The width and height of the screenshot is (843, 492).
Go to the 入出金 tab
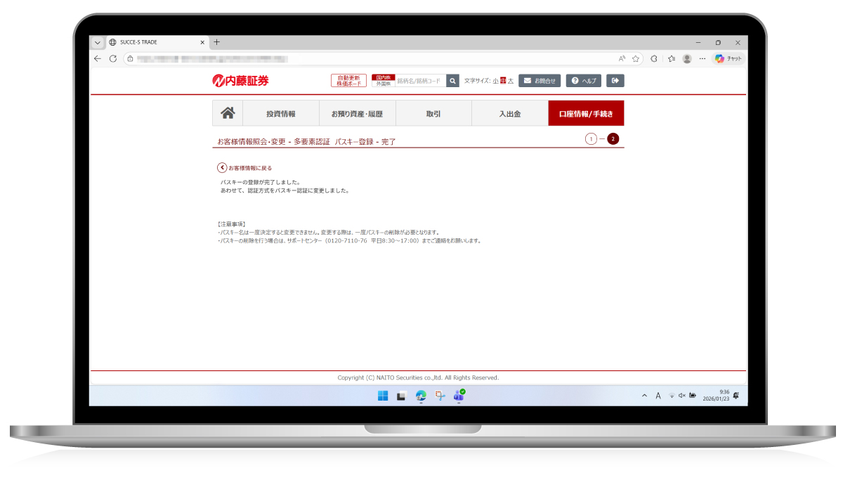tap(509, 113)
